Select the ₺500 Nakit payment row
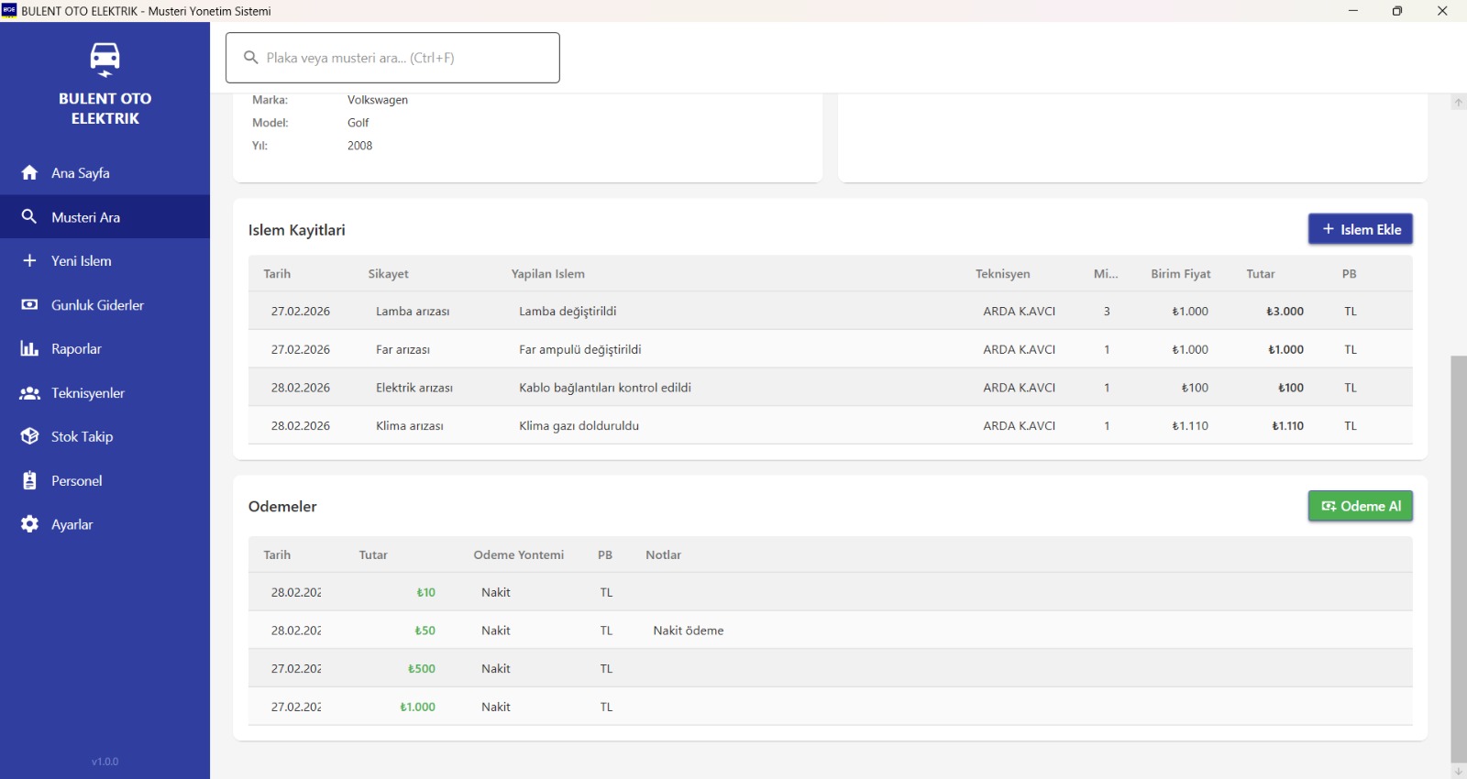1467x779 pixels. (830, 669)
